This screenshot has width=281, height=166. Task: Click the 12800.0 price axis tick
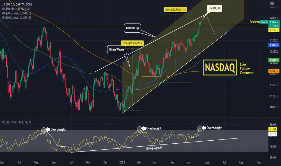[x=274, y=52]
